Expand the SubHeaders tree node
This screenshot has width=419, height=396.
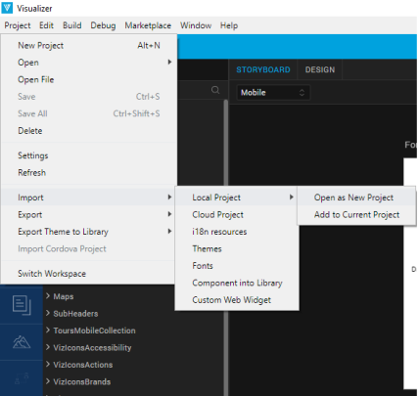pos(48,313)
